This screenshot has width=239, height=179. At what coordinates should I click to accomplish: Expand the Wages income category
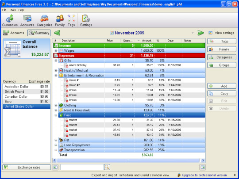click(x=56, y=50)
